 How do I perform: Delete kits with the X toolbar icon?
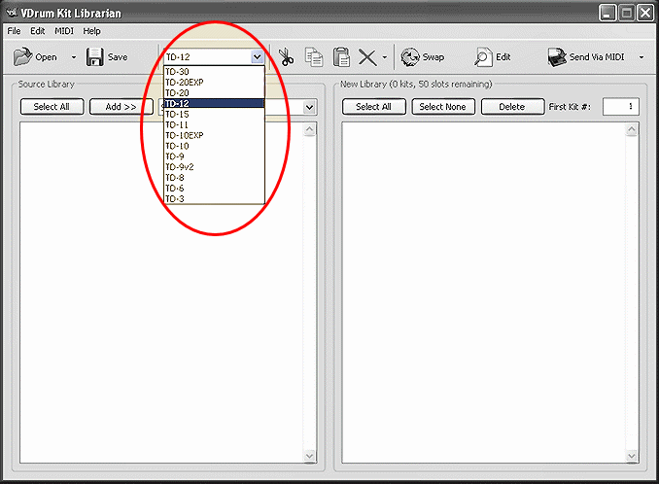(367, 57)
